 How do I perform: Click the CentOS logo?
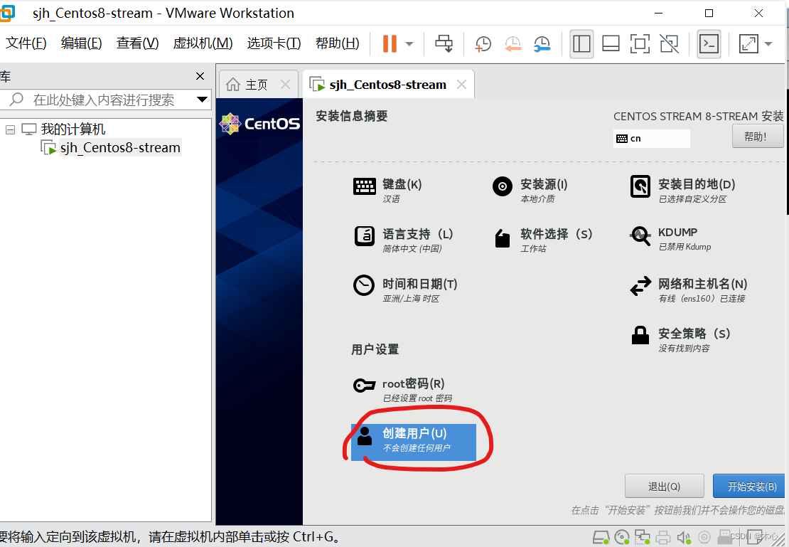click(259, 123)
